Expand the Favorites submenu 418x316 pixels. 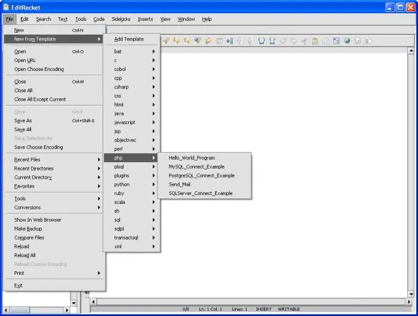tap(54, 186)
